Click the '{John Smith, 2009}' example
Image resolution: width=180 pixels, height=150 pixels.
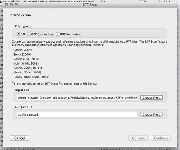tap(26, 63)
